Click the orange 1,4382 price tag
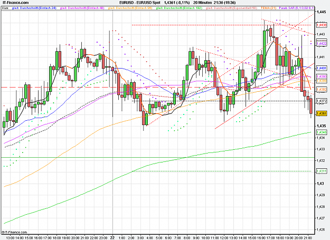This screenshot has height=240, width=330. [322, 90]
